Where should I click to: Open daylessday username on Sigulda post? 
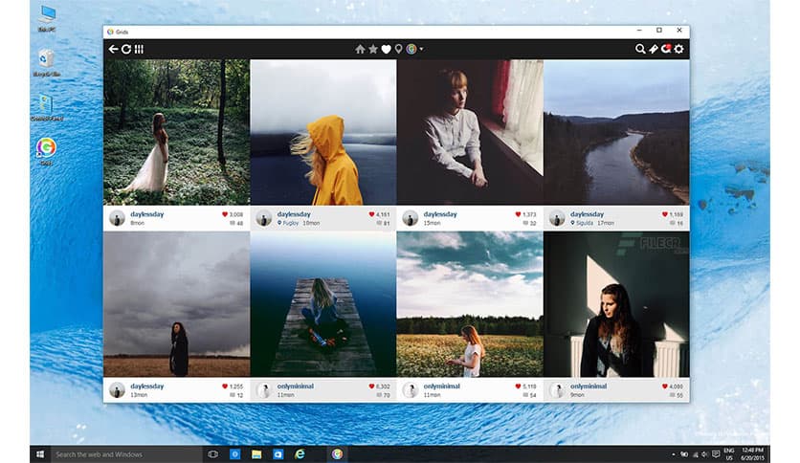pyautogui.click(x=587, y=214)
